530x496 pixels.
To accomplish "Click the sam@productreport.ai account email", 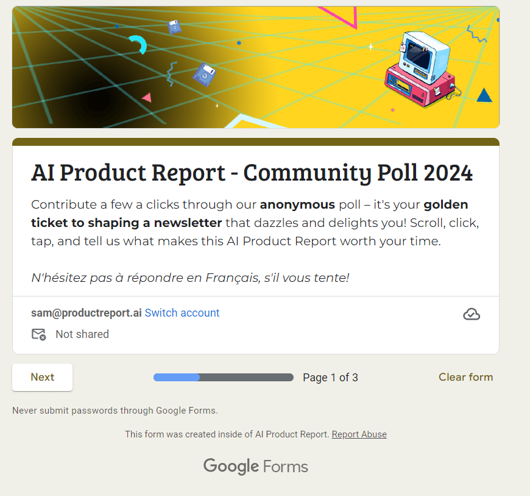I will click(86, 313).
